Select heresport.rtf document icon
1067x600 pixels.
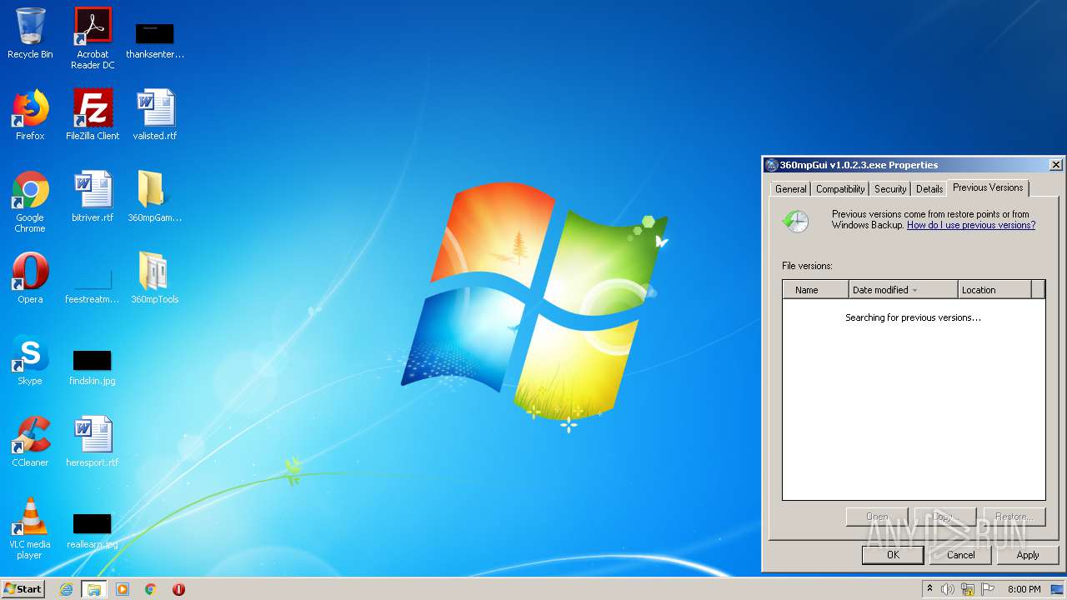tap(93, 442)
